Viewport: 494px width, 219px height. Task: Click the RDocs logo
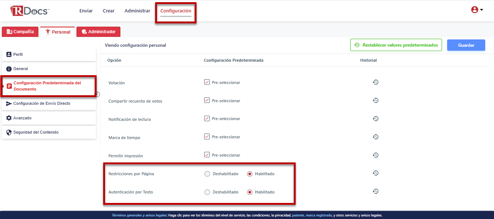coord(29,11)
